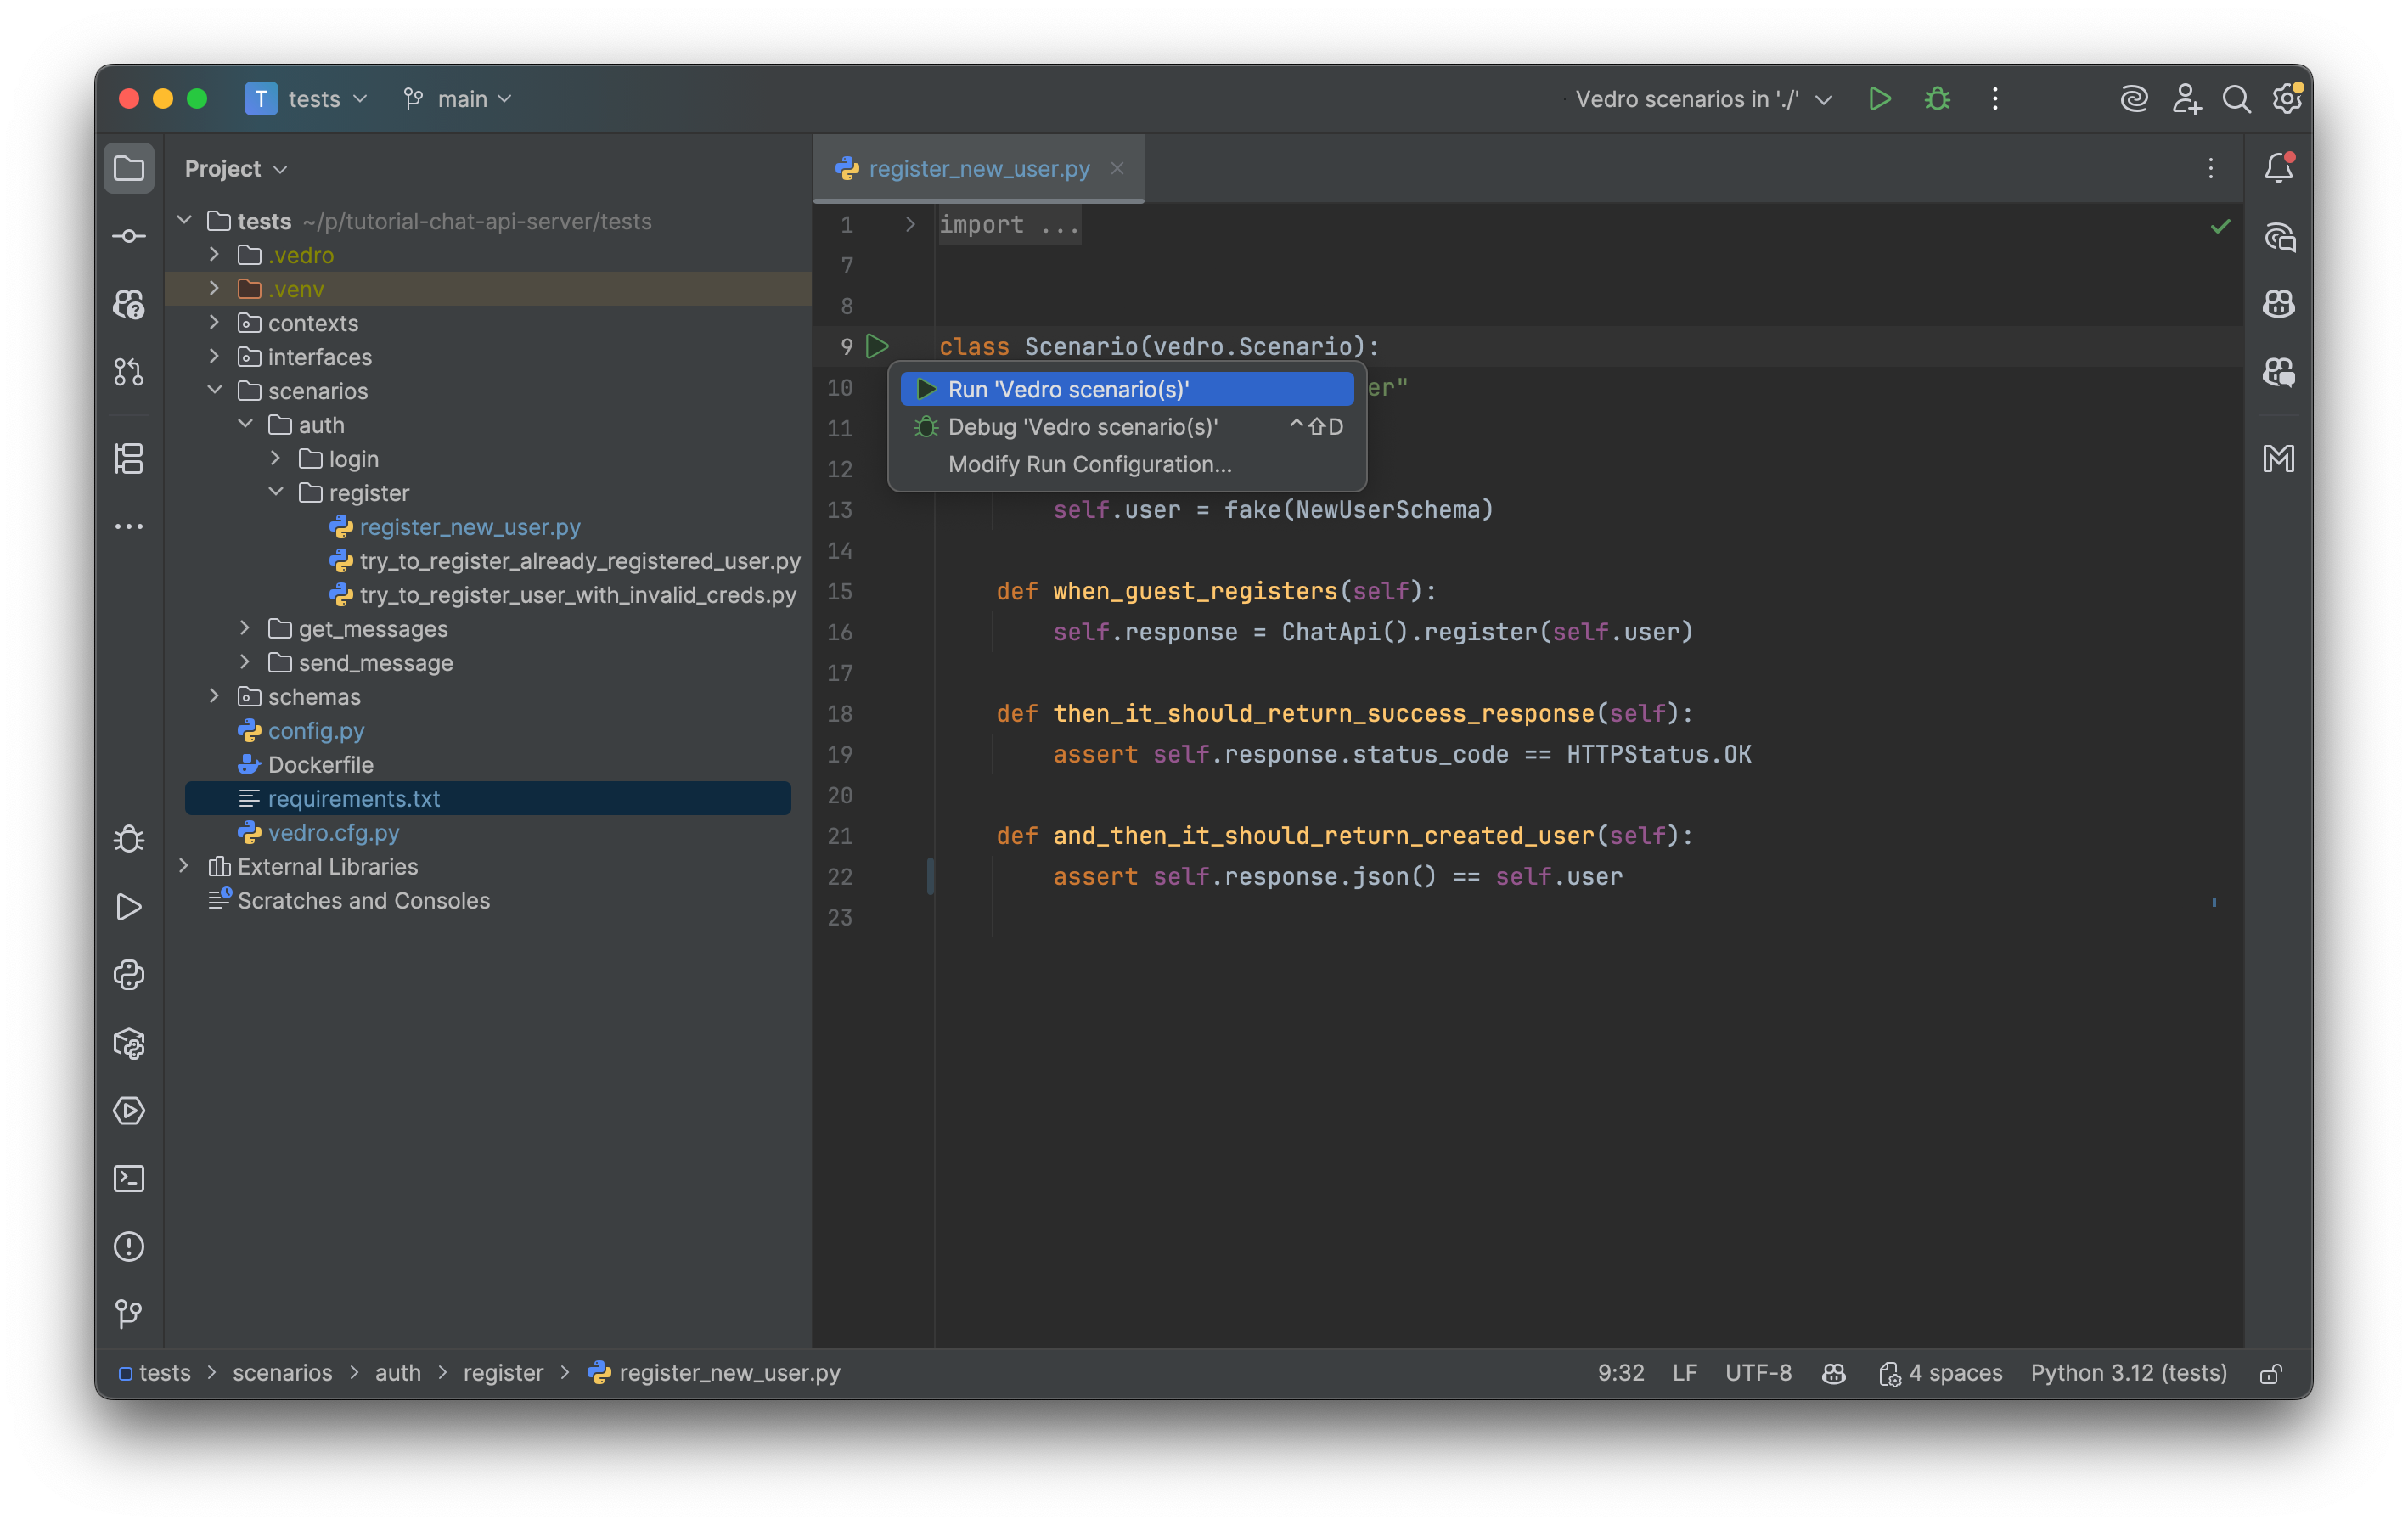Expand the contexts folder
Viewport: 2408px width, 1525px height.
click(x=214, y=323)
